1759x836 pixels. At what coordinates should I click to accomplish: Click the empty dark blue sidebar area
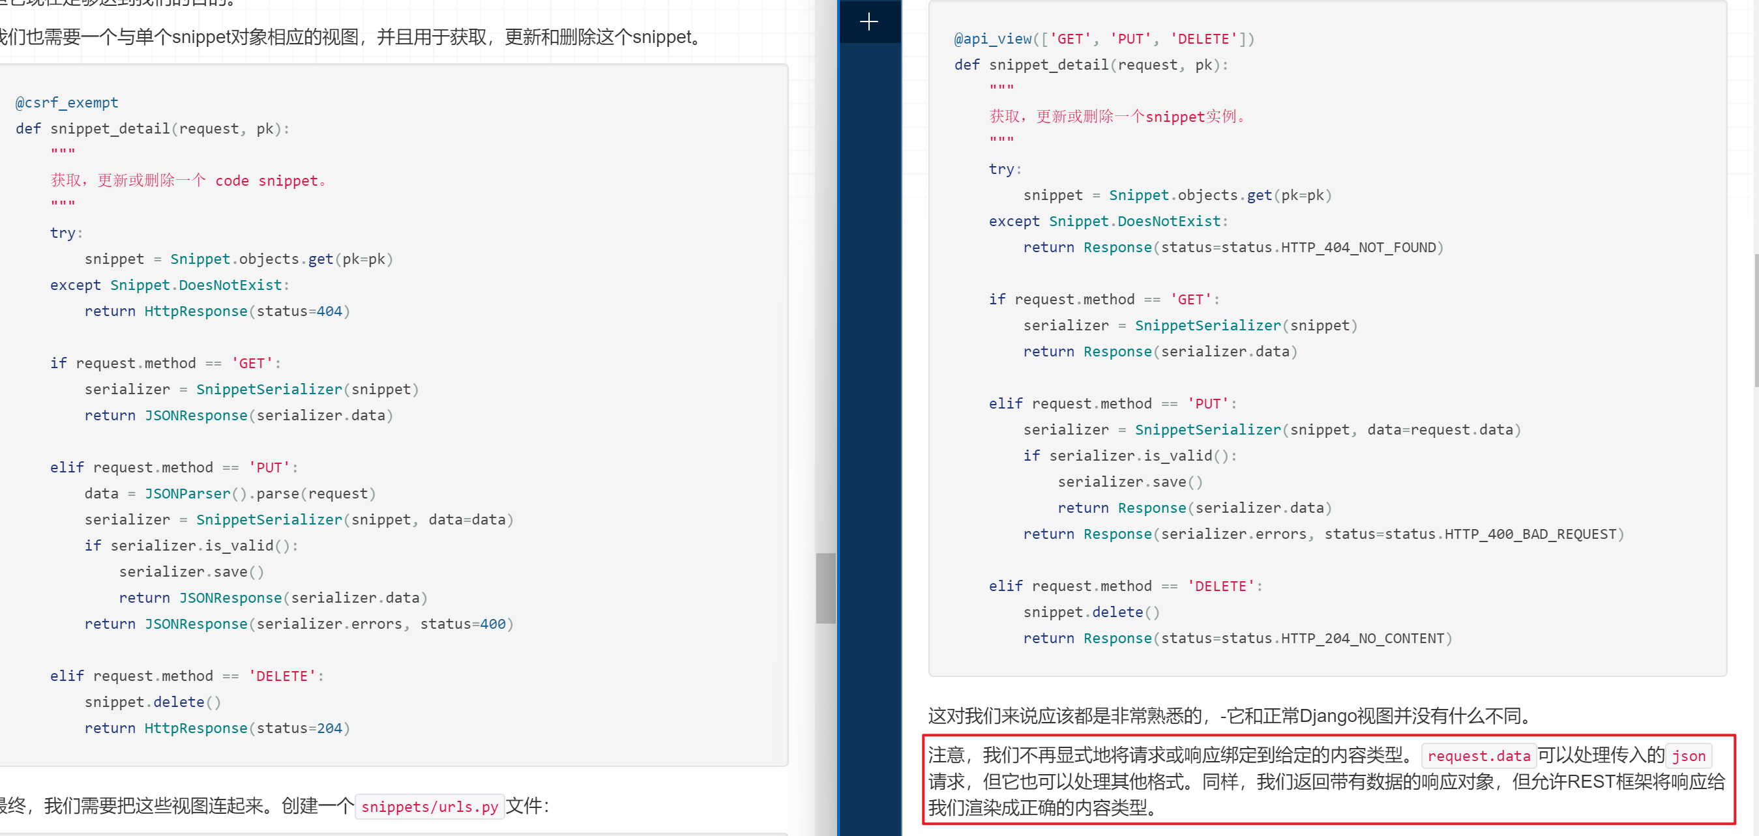point(868,409)
